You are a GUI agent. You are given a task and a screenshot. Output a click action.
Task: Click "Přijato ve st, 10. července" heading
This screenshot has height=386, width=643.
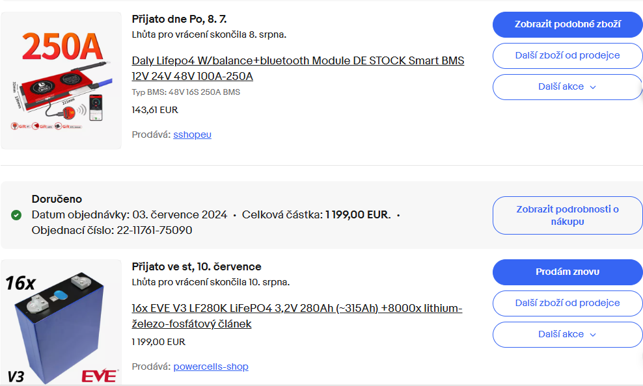tap(197, 266)
